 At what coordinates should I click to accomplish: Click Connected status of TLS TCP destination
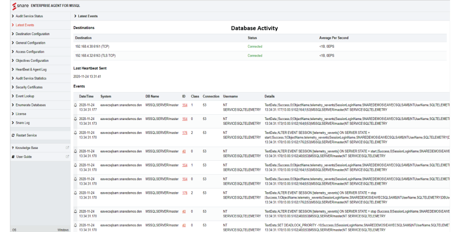255,55
